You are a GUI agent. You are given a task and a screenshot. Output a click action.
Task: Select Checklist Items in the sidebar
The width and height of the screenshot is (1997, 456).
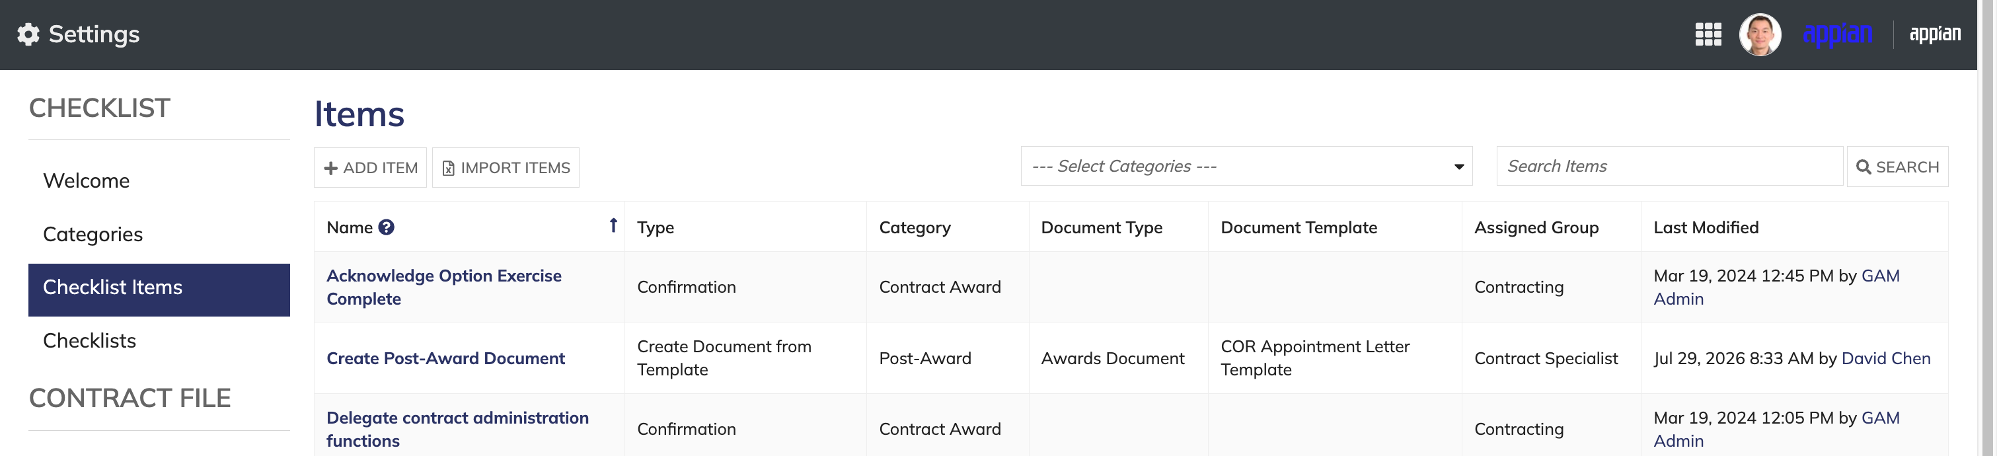[x=160, y=290]
